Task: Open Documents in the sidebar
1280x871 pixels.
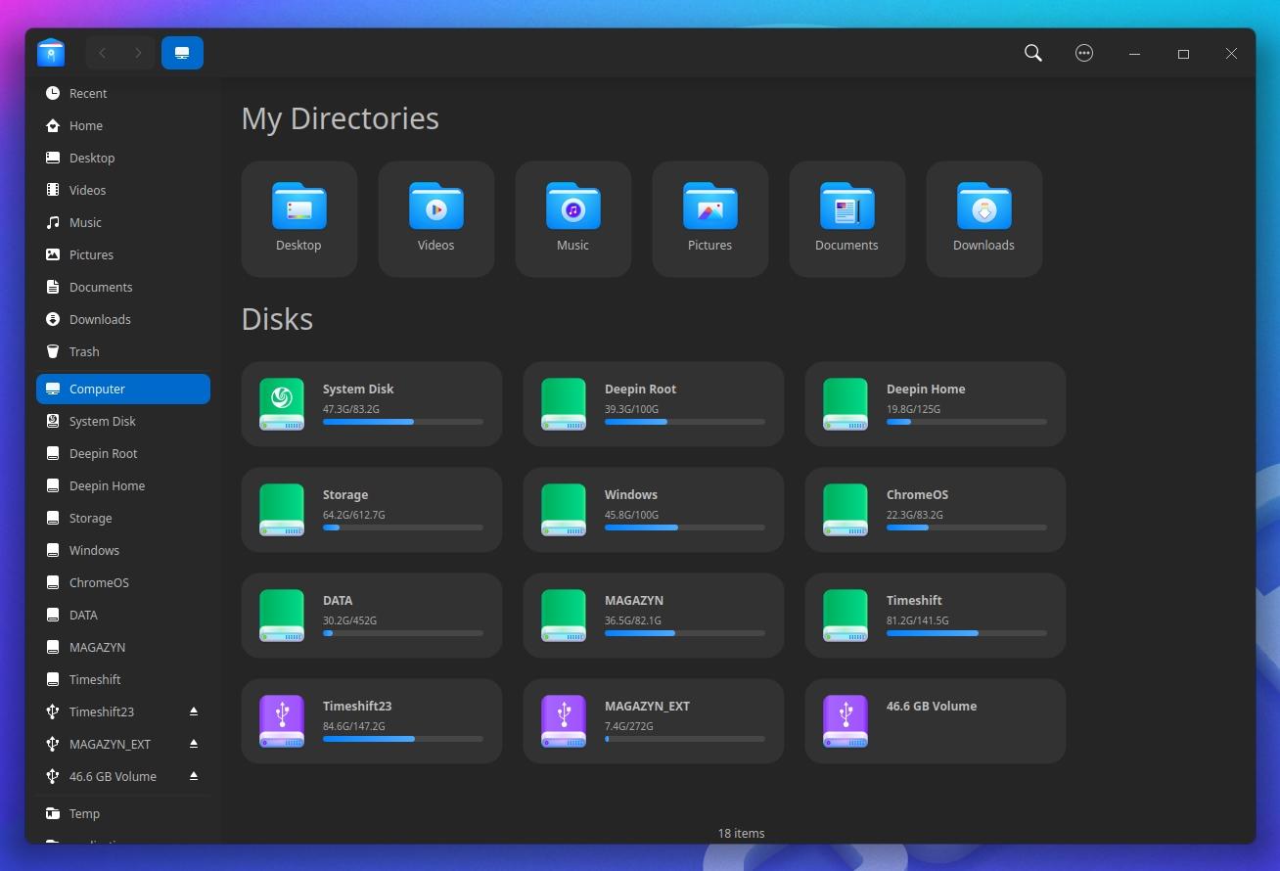Action: coord(123,287)
